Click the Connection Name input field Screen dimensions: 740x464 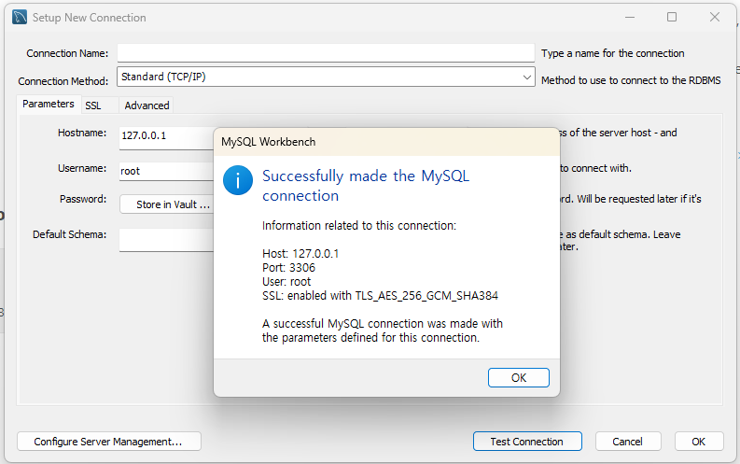[326, 53]
